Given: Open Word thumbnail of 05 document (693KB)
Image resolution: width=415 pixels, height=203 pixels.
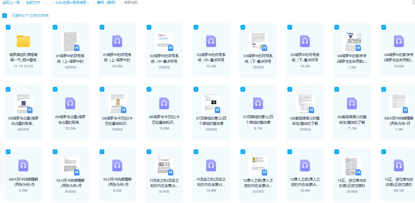Looking at the screenshot, I should click(23, 104).
